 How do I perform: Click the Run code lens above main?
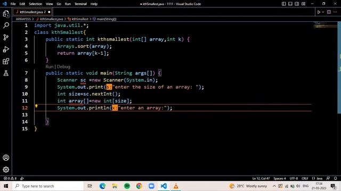click(50, 67)
